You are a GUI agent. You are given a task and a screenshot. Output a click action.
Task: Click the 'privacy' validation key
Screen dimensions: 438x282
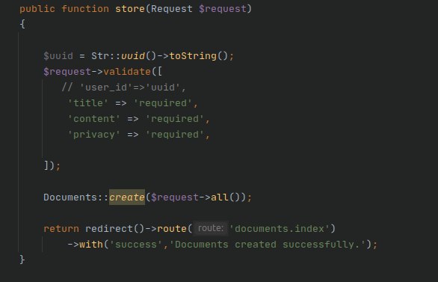[94, 135]
